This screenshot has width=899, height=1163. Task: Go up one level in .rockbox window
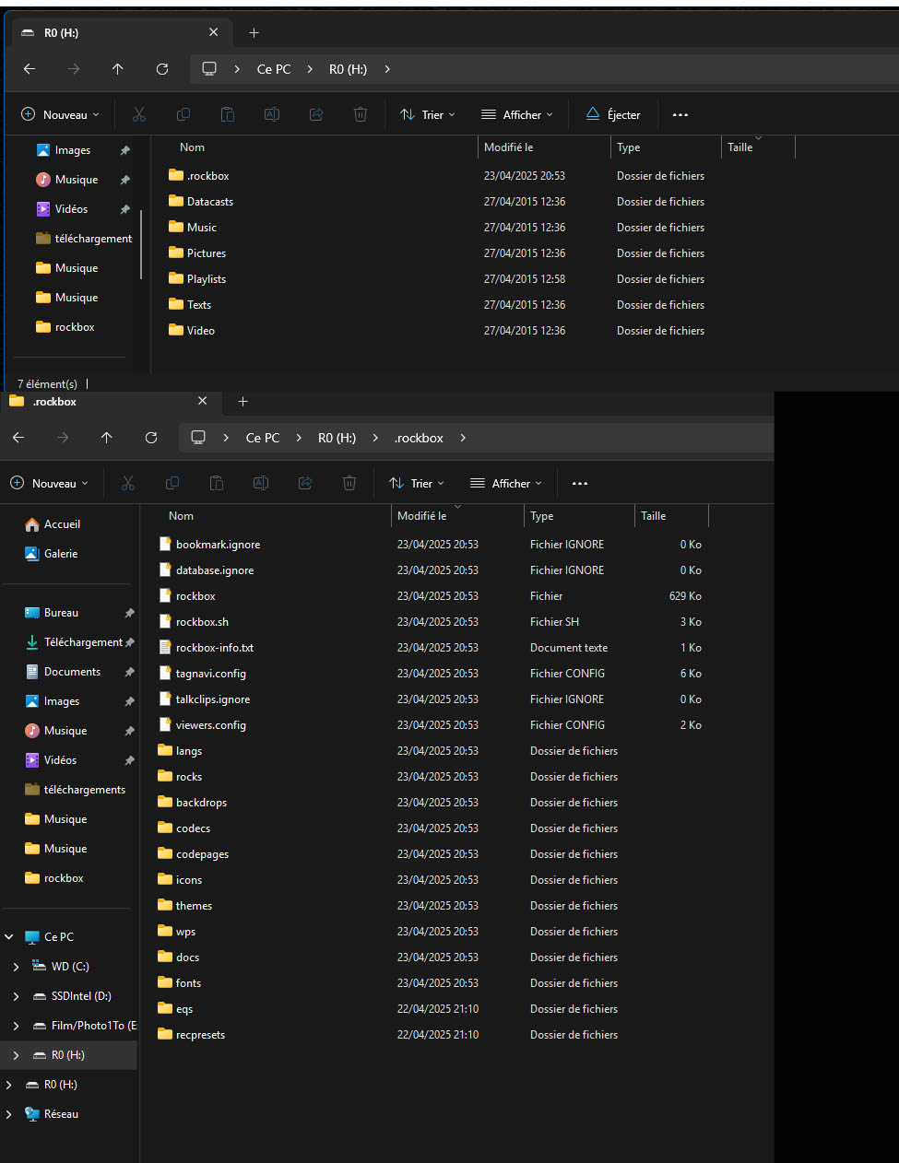[x=107, y=438]
